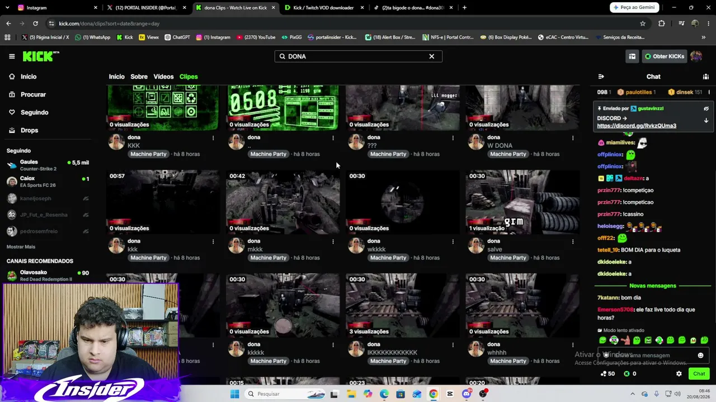Screen dimensions: 716x402
Task: Open options menu for the wkkkk clip
Action: (x=453, y=241)
